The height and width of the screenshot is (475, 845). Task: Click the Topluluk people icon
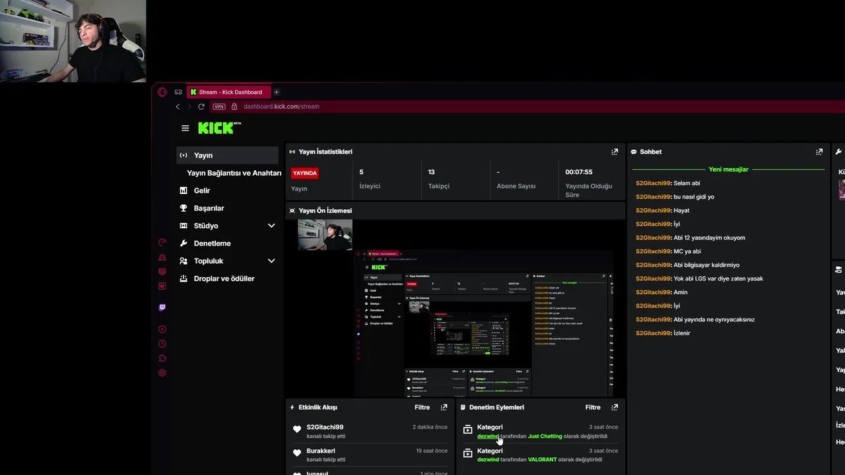(184, 261)
